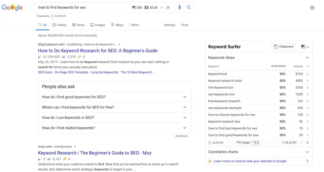
Task: Click the Clipboard button in Keyword Surfer
Action: (283, 47)
